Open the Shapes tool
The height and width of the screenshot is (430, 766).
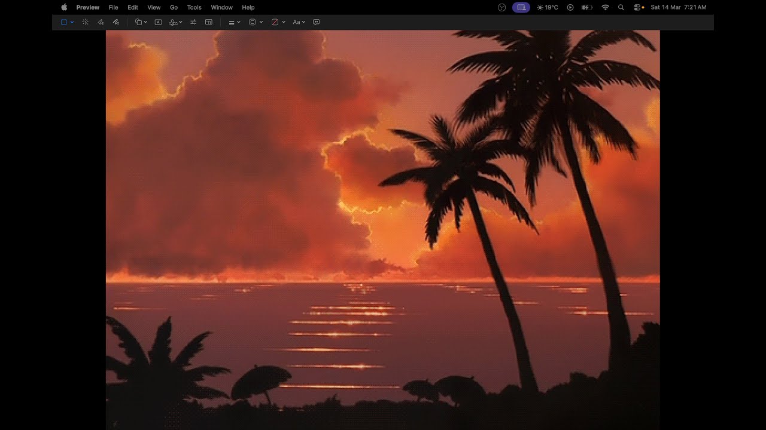tap(138, 22)
